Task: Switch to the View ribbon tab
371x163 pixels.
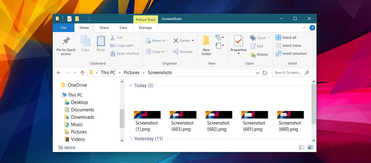Action: coord(123,28)
